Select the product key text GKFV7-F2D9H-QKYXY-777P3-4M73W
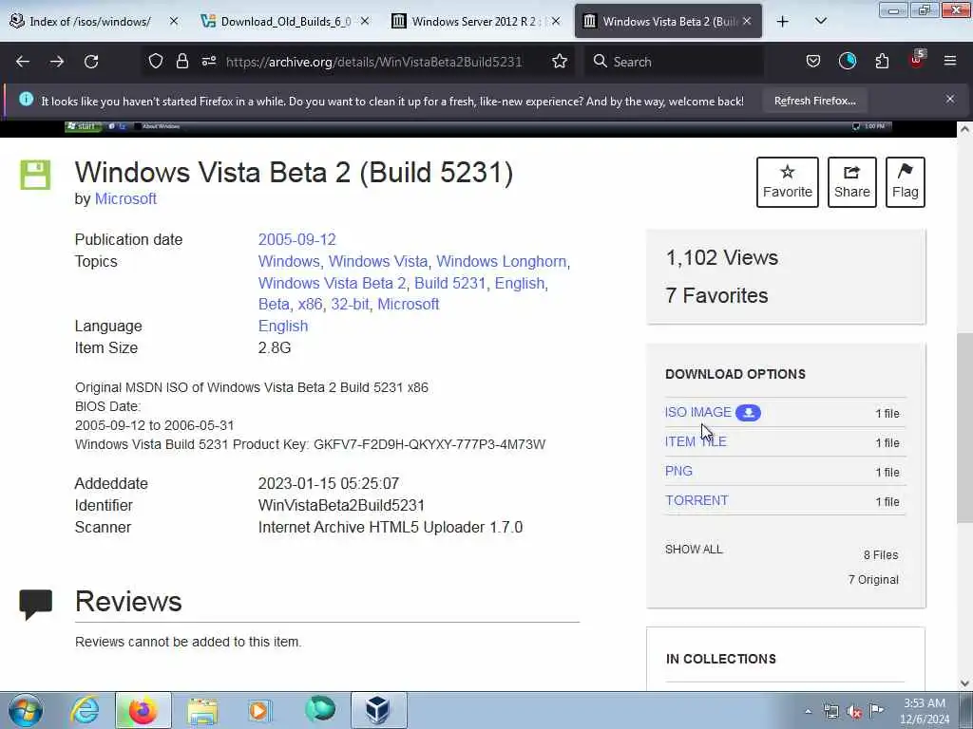 click(x=429, y=444)
